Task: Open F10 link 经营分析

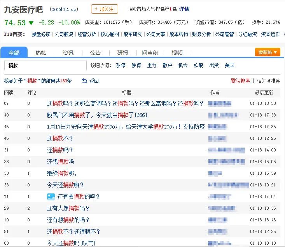Action: point(87,34)
